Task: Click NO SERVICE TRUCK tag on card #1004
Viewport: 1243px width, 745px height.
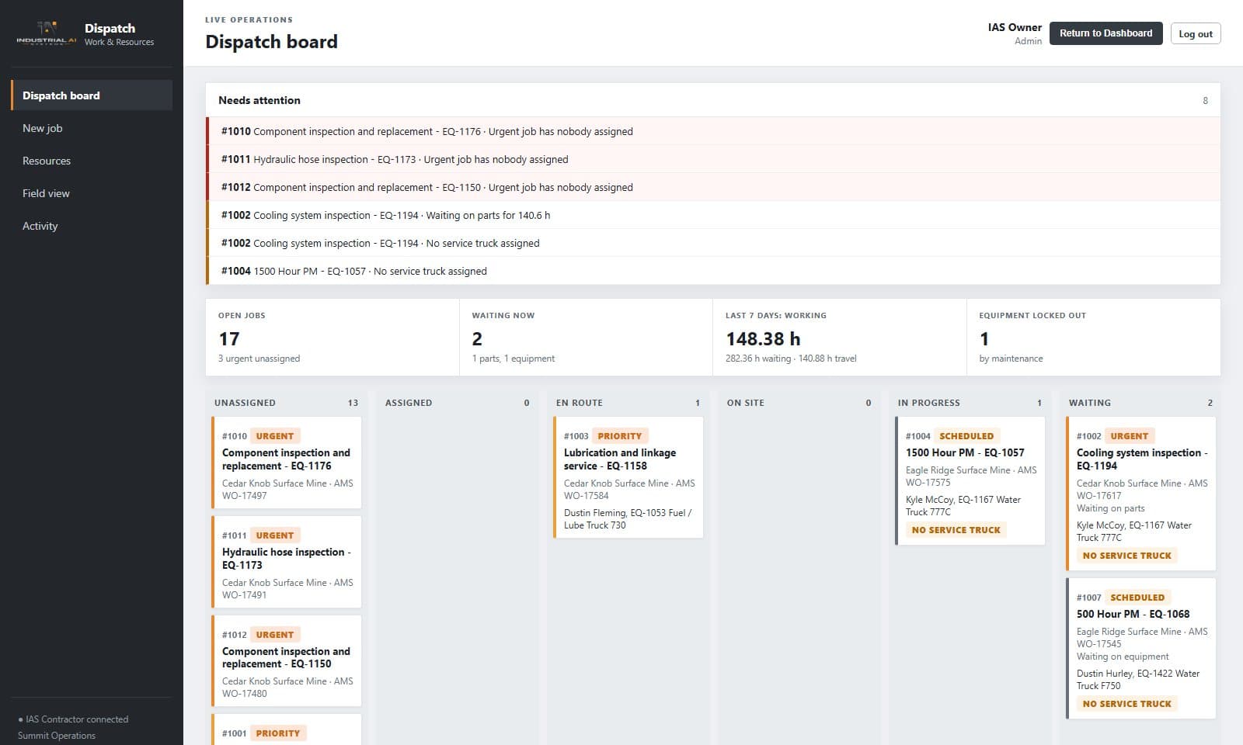Action: (956, 530)
